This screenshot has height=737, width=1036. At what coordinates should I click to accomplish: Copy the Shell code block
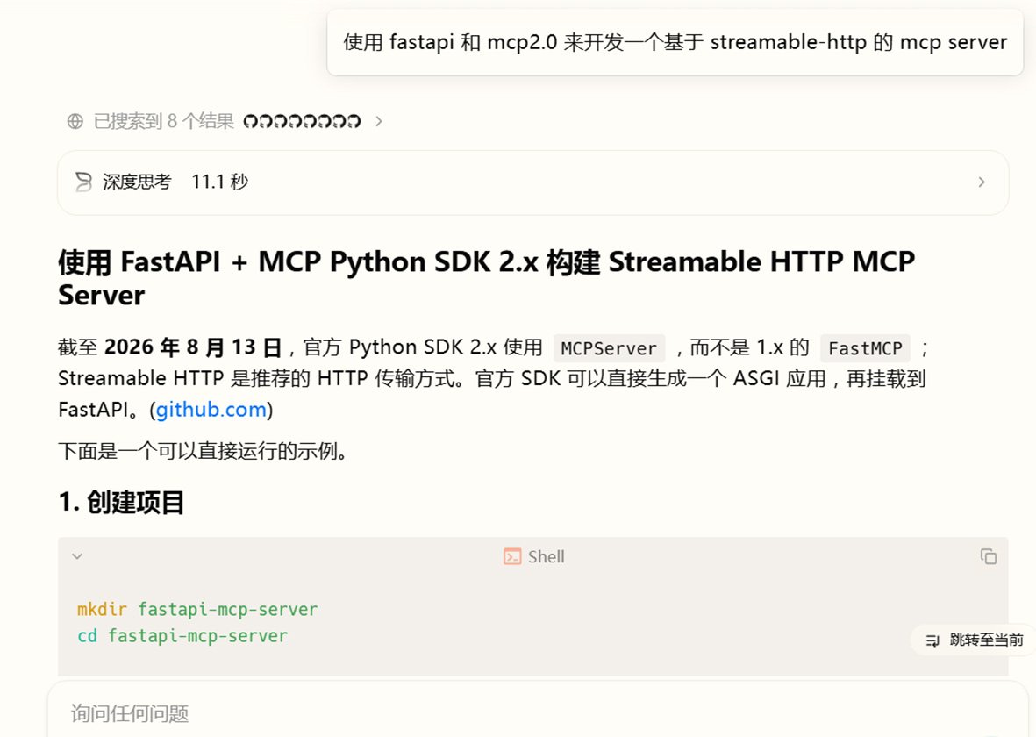(989, 556)
